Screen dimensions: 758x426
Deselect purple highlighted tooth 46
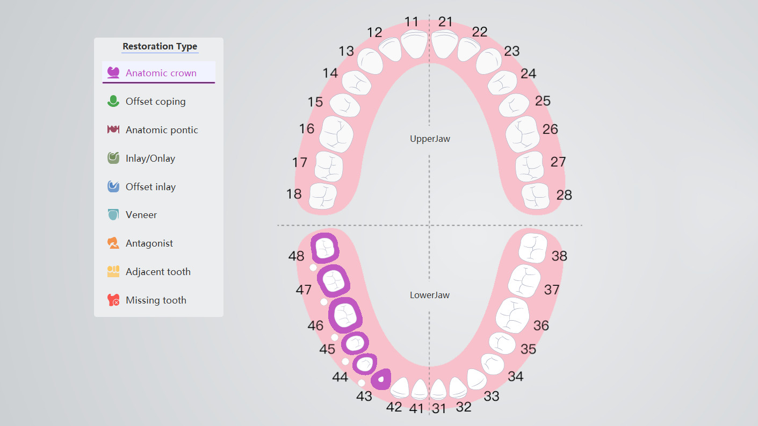point(345,315)
